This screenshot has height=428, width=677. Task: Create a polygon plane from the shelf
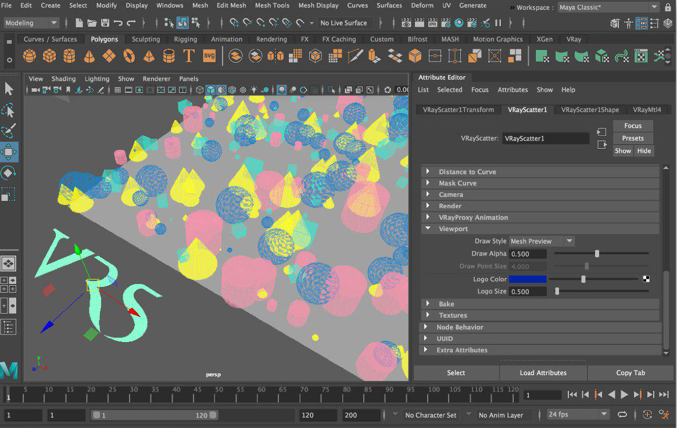point(109,56)
